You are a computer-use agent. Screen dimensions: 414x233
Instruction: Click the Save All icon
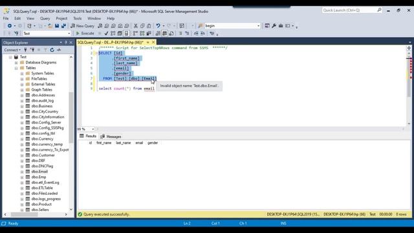63,26
